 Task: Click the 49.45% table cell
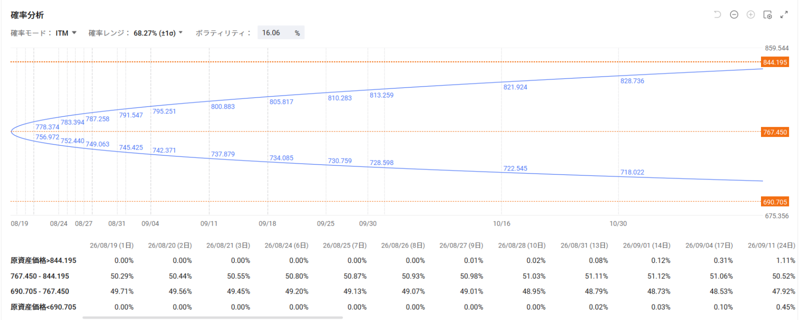(x=238, y=291)
